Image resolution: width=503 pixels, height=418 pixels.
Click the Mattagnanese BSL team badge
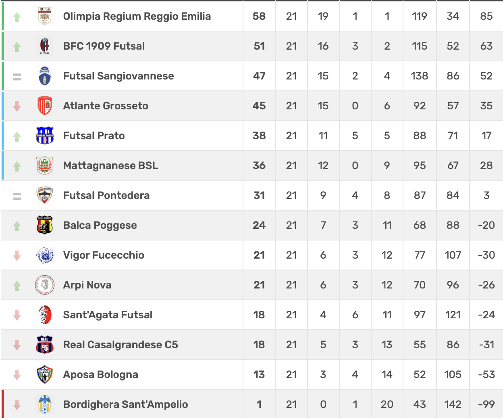[45, 165]
